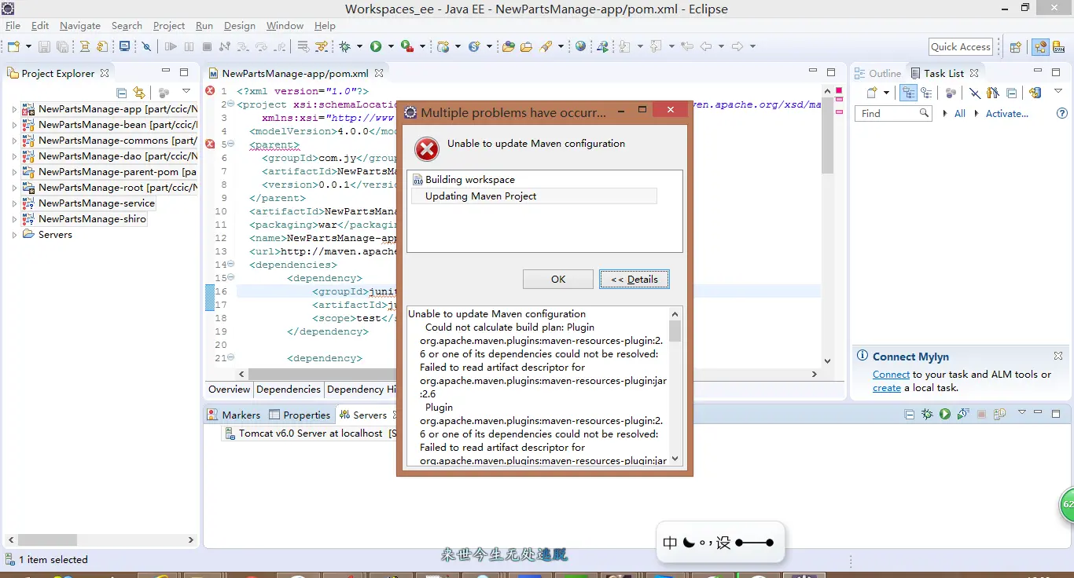Click the Save All toolbar icon
This screenshot has width=1074, height=578.
[62, 46]
